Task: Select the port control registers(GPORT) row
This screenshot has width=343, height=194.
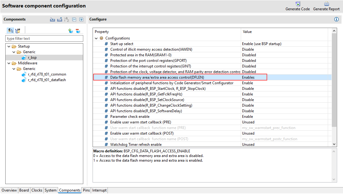Action: pyautogui.click(x=212, y=61)
